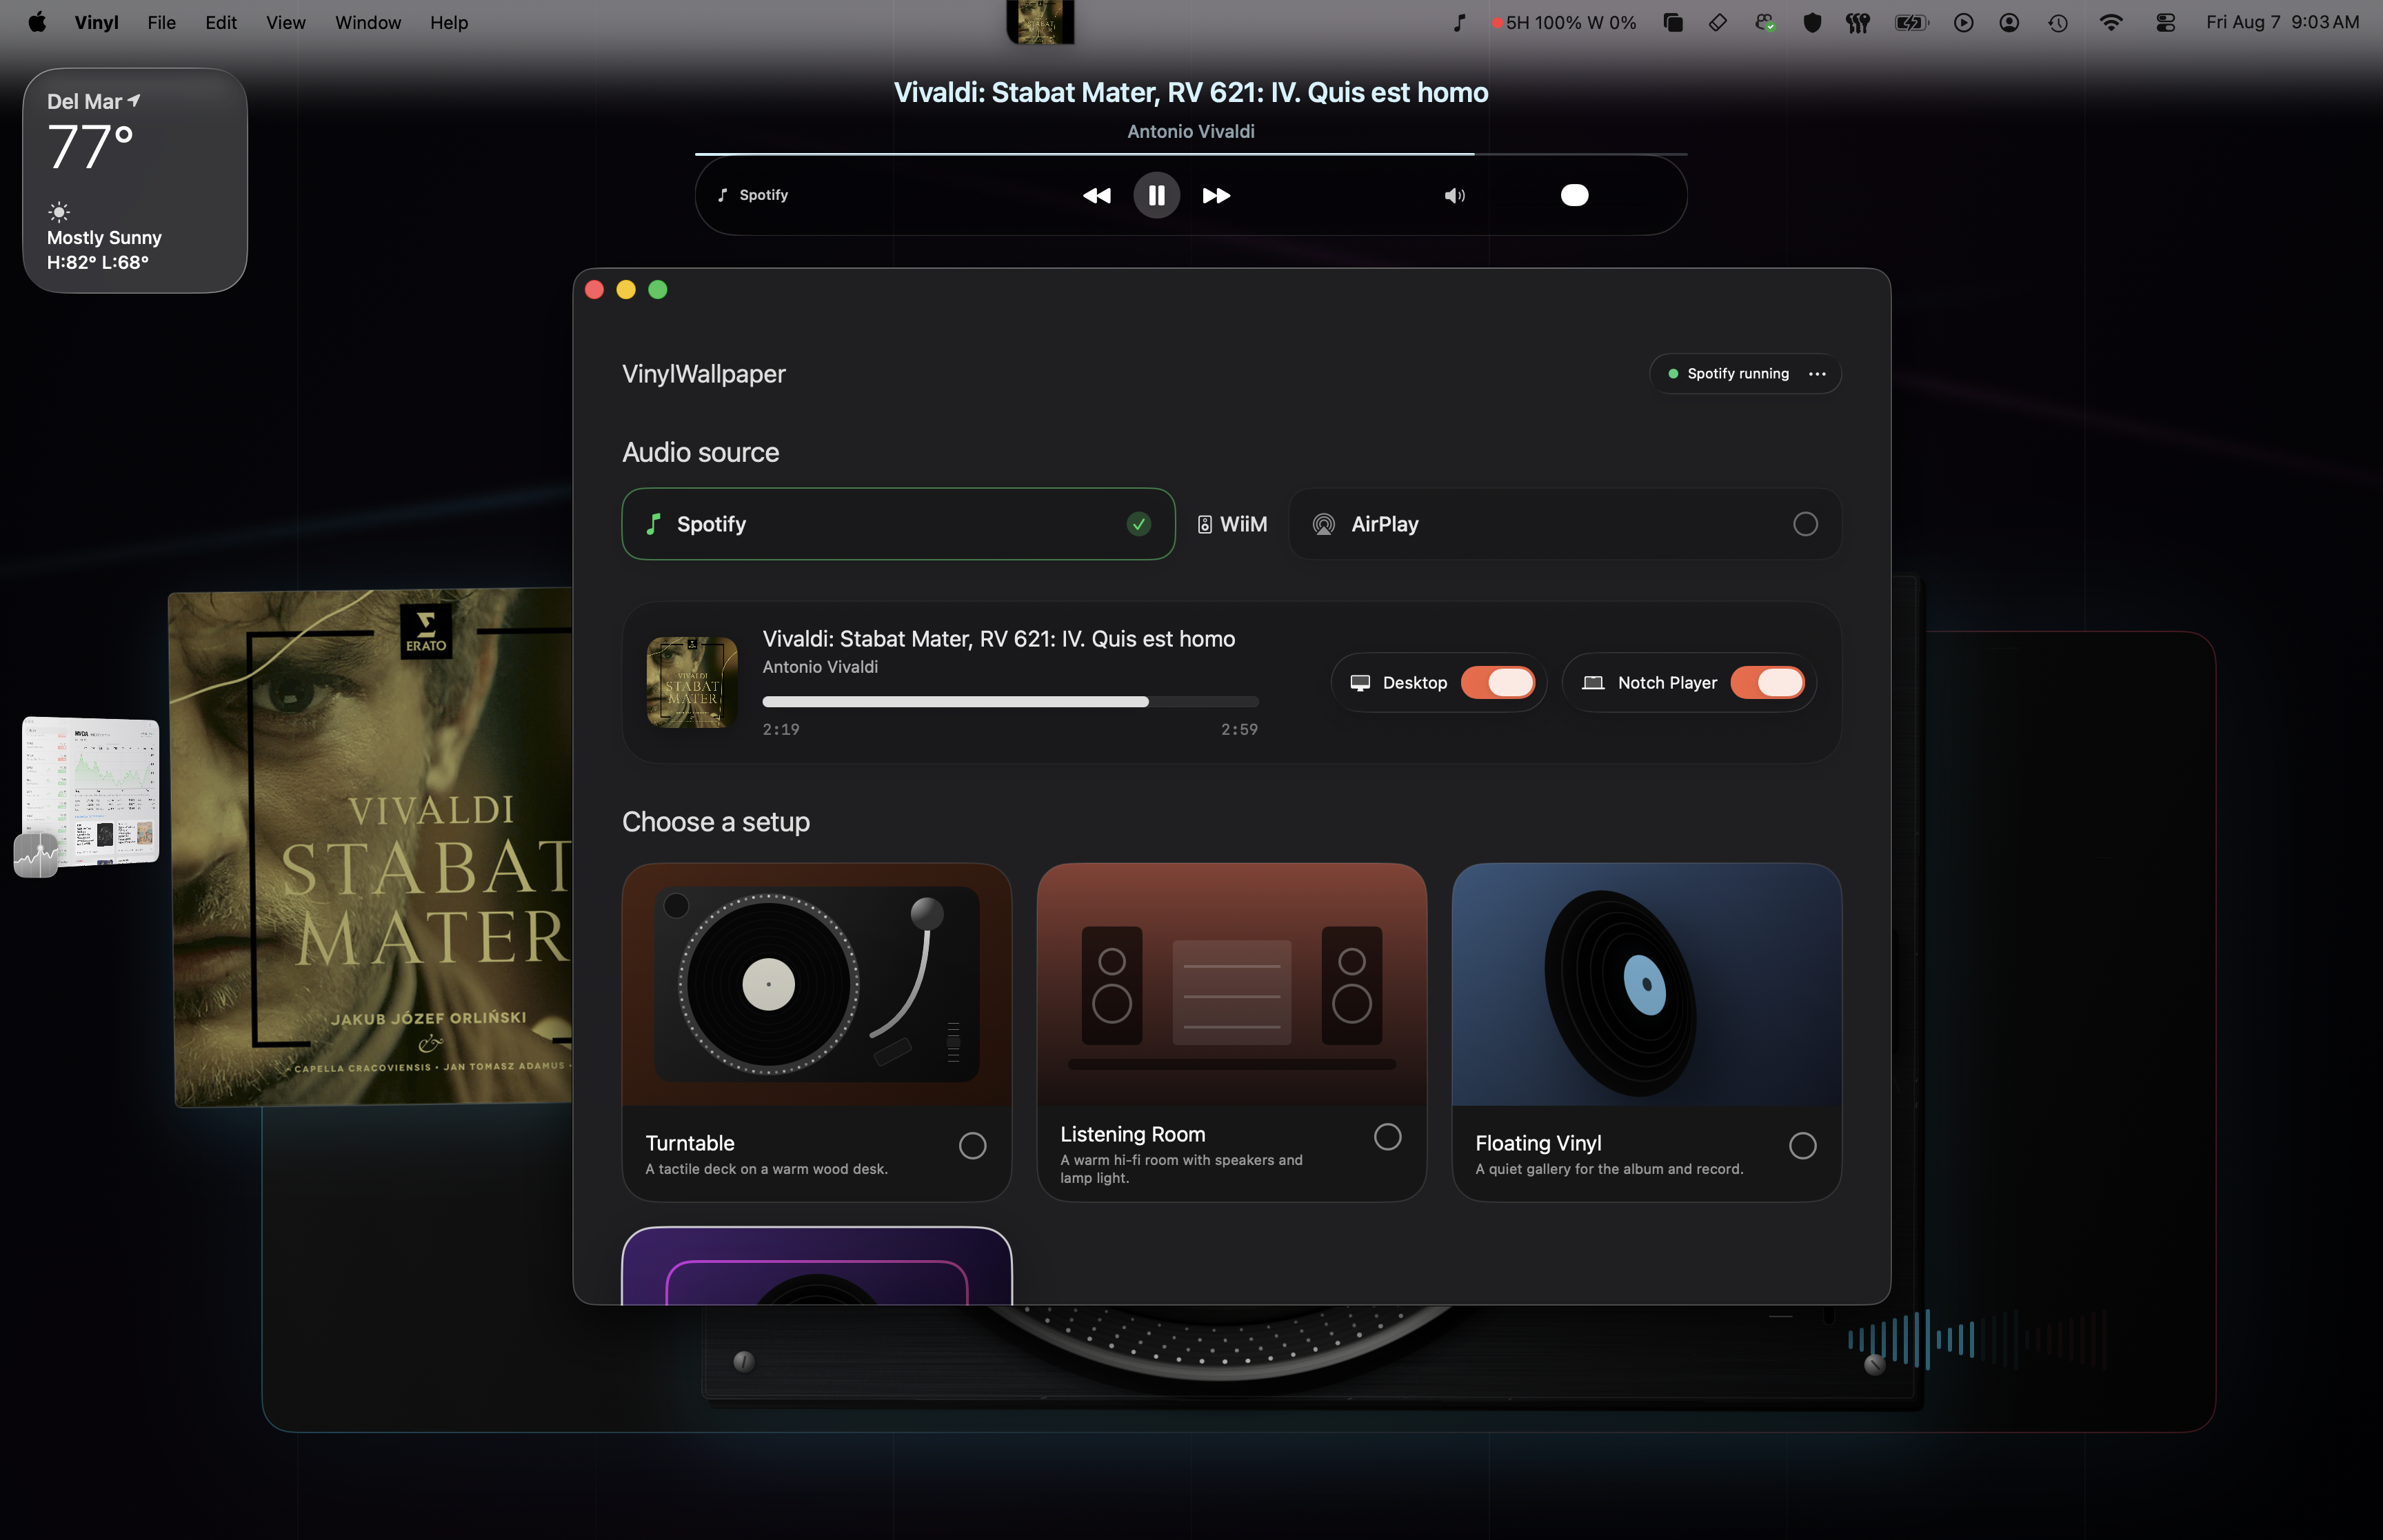Open the File menu
Image resolution: width=2383 pixels, height=1540 pixels.
pyautogui.click(x=161, y=22)
